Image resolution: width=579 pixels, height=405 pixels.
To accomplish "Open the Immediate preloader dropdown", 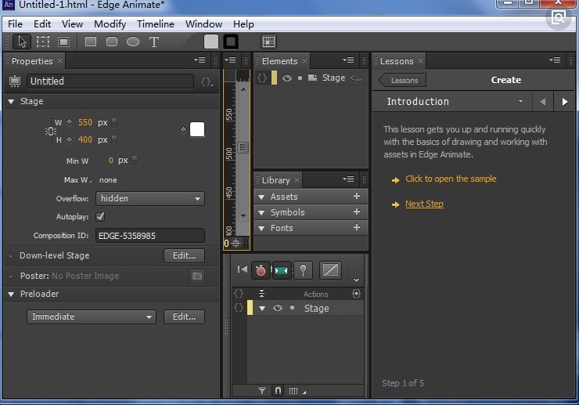I will click(x=92, y=317).
